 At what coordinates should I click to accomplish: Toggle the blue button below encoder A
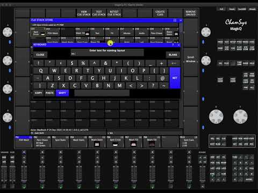tap(10, 42)
